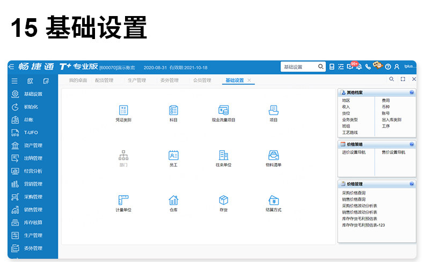This screenshot has height=262, width=424.
Task: Open the 业务类型 link in 其他档案
Action: coord(349,120)
